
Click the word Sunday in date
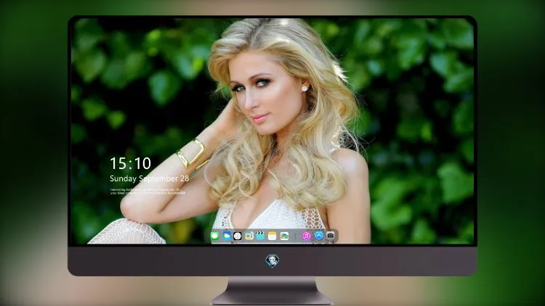coord(123,178)
